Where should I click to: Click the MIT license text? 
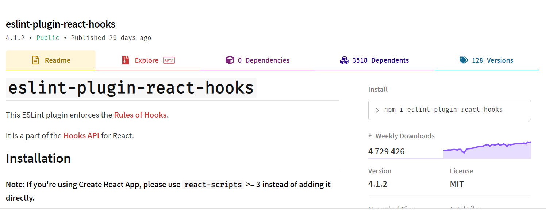pyautogui.click(x=457, y=184)
